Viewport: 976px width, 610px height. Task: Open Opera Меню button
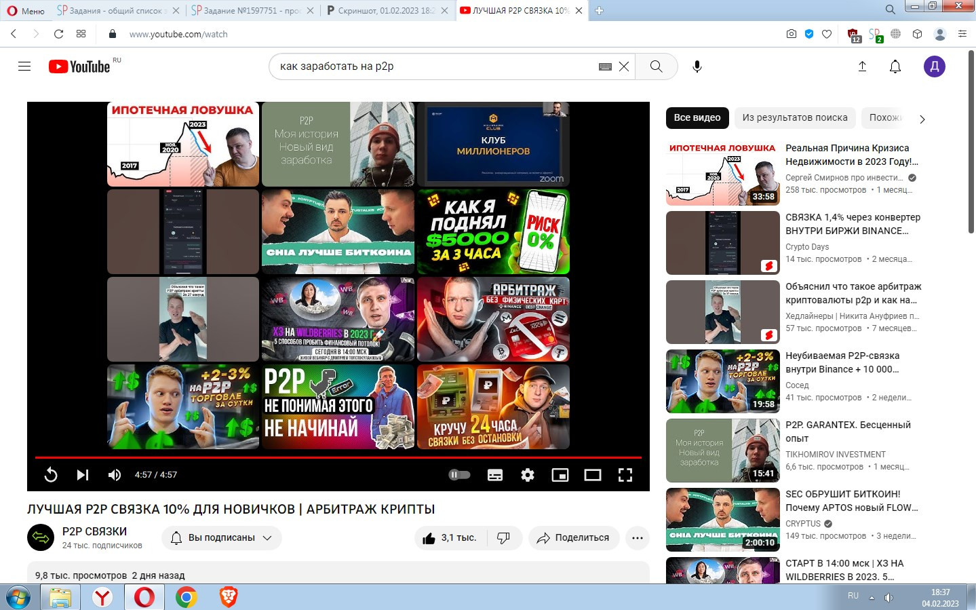click(x=25, y=10)
